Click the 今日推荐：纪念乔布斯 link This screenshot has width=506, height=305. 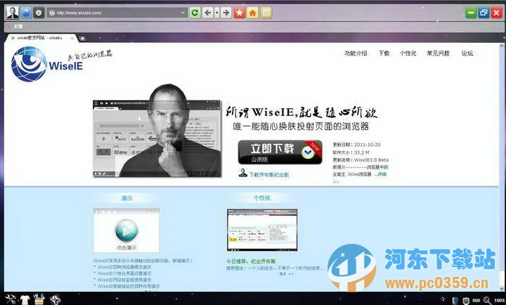(251, 261)
